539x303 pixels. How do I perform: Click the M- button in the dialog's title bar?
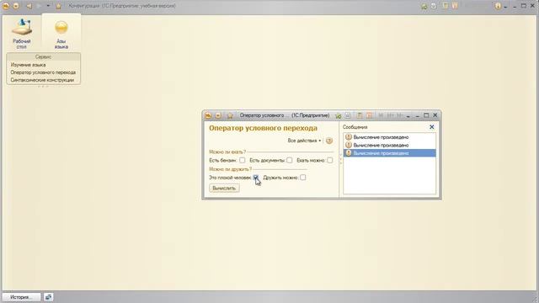click(399, 115)
